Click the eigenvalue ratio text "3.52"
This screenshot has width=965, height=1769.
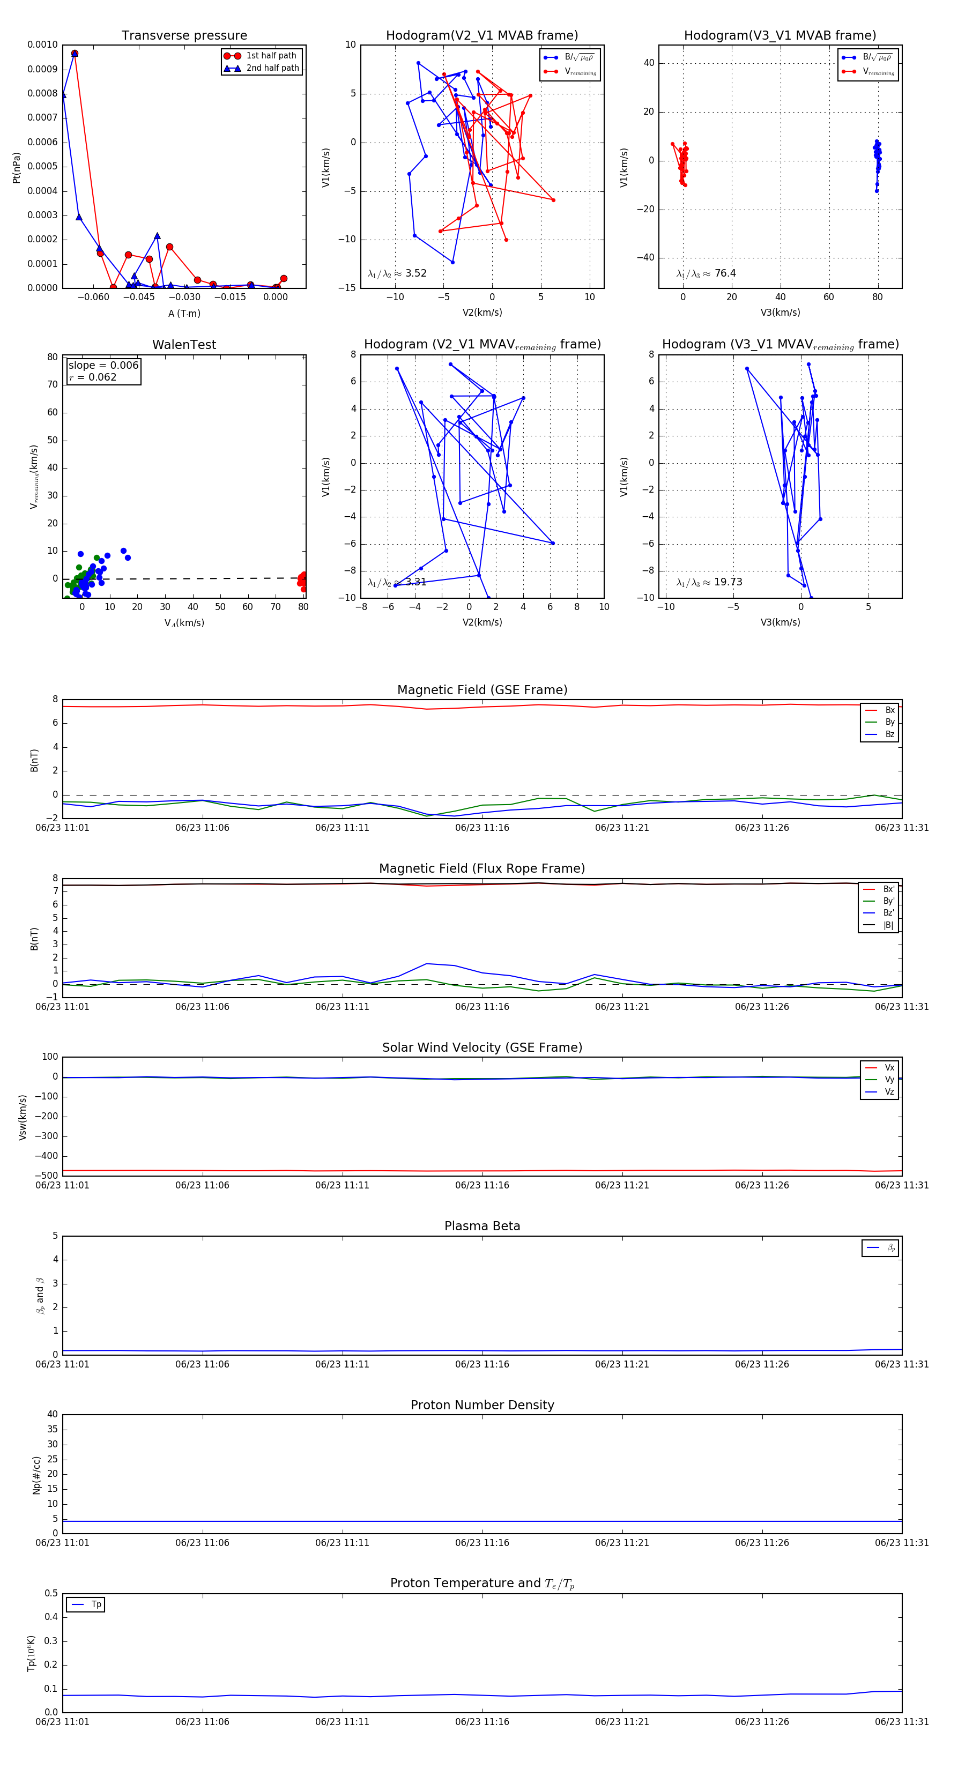pyautogui.click(x=416, y=273)
